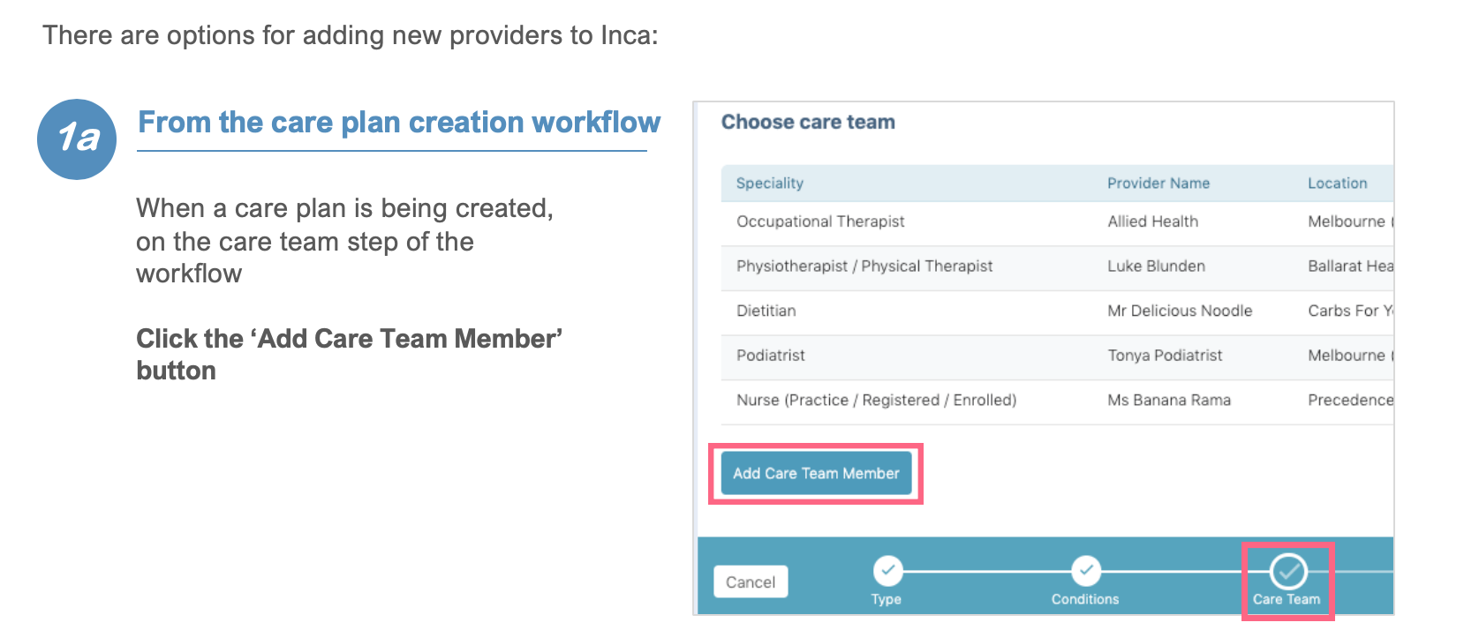Viewport: 1464px width, 630px height.
Task: Click the Cancel button
Action: pyautogui.click(x=751, y=582)
